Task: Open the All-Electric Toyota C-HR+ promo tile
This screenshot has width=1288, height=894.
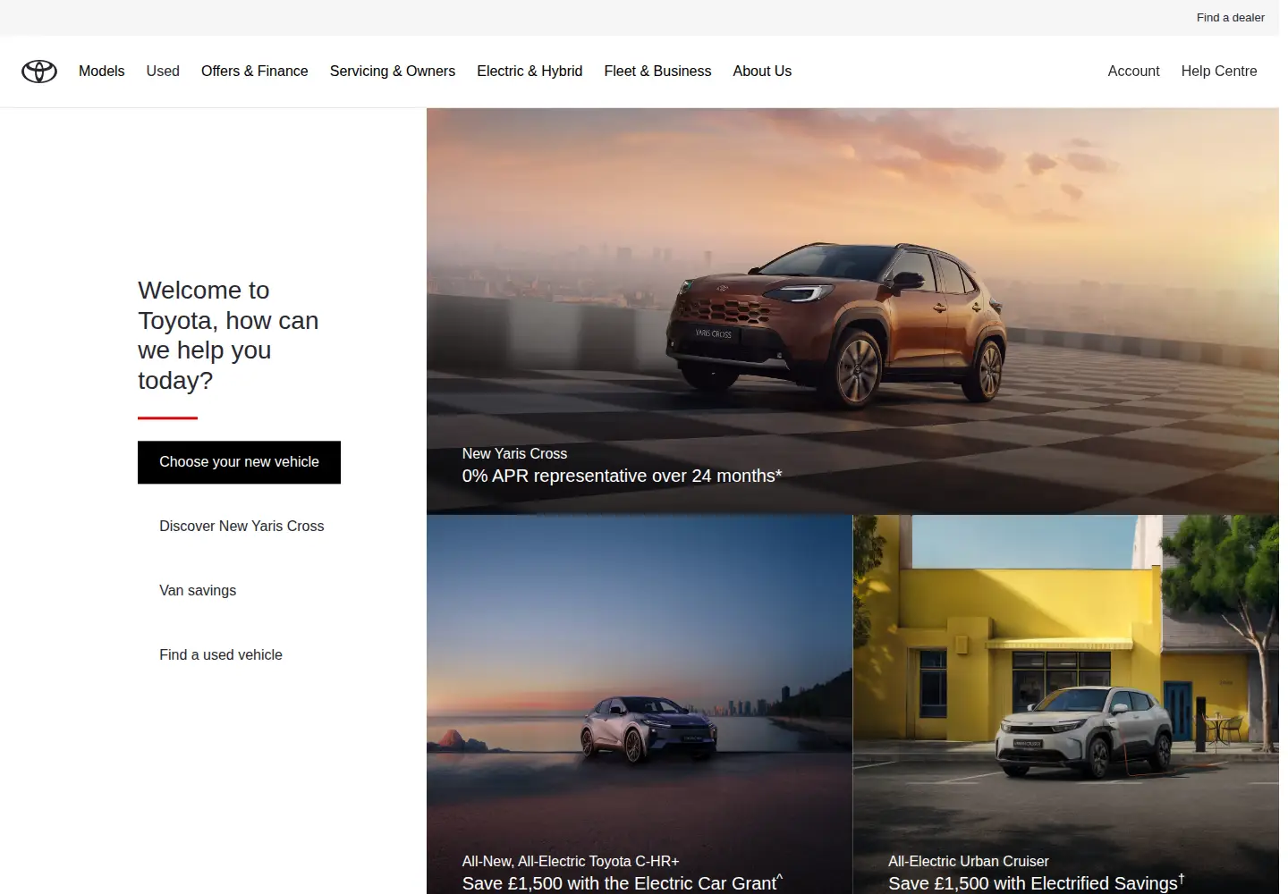Action: (x=640, y=704)
